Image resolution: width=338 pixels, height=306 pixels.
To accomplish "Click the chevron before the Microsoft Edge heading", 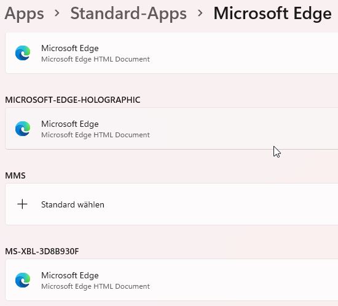I will [200, 13].
